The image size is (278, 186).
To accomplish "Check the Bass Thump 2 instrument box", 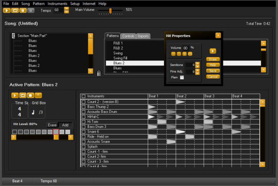I will click(x=83, y=107).
